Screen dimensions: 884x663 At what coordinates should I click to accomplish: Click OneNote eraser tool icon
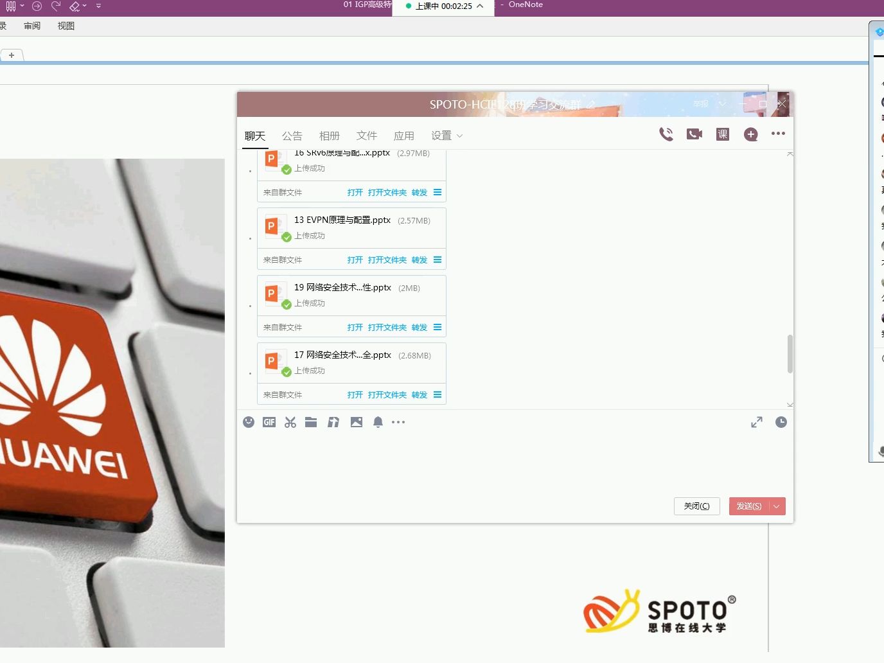[75, 6]
